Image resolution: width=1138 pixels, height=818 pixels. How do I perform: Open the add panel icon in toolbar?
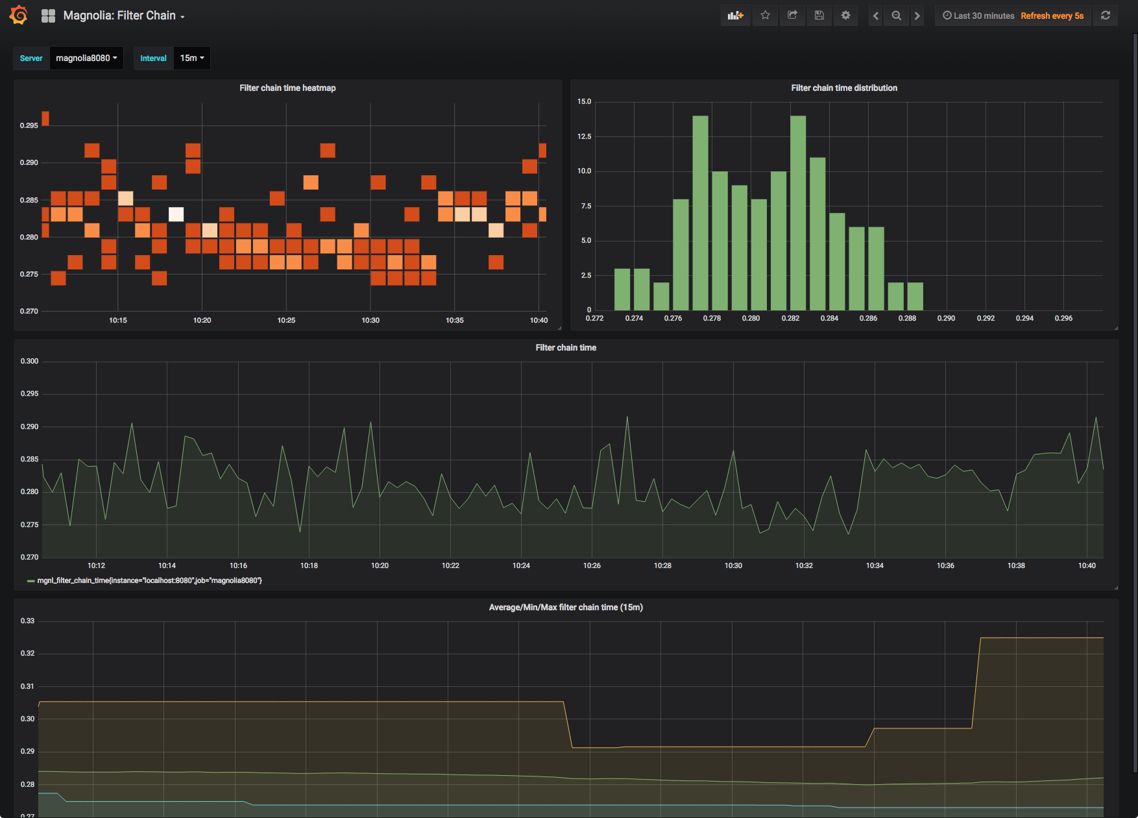click(x=735, y=15)
